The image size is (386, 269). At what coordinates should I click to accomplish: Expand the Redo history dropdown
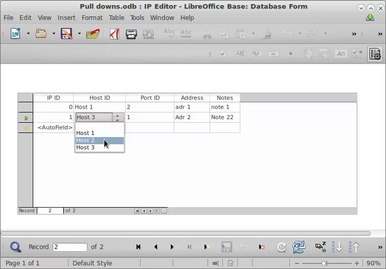click(325, 34)
